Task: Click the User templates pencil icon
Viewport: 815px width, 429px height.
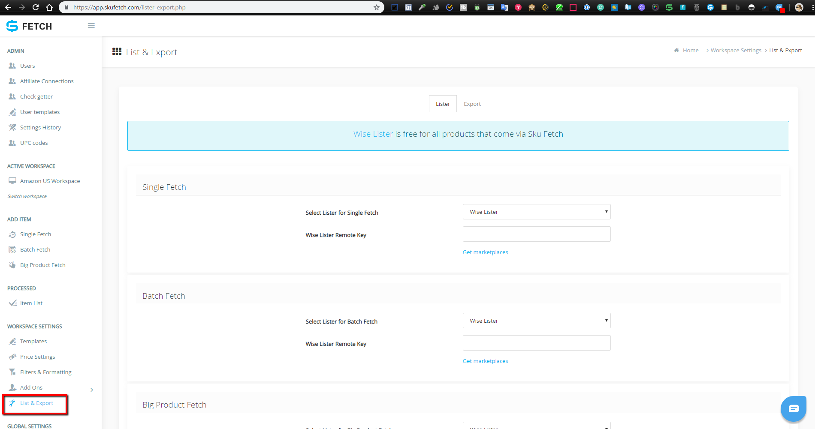Action: click(x=12, y=112)
